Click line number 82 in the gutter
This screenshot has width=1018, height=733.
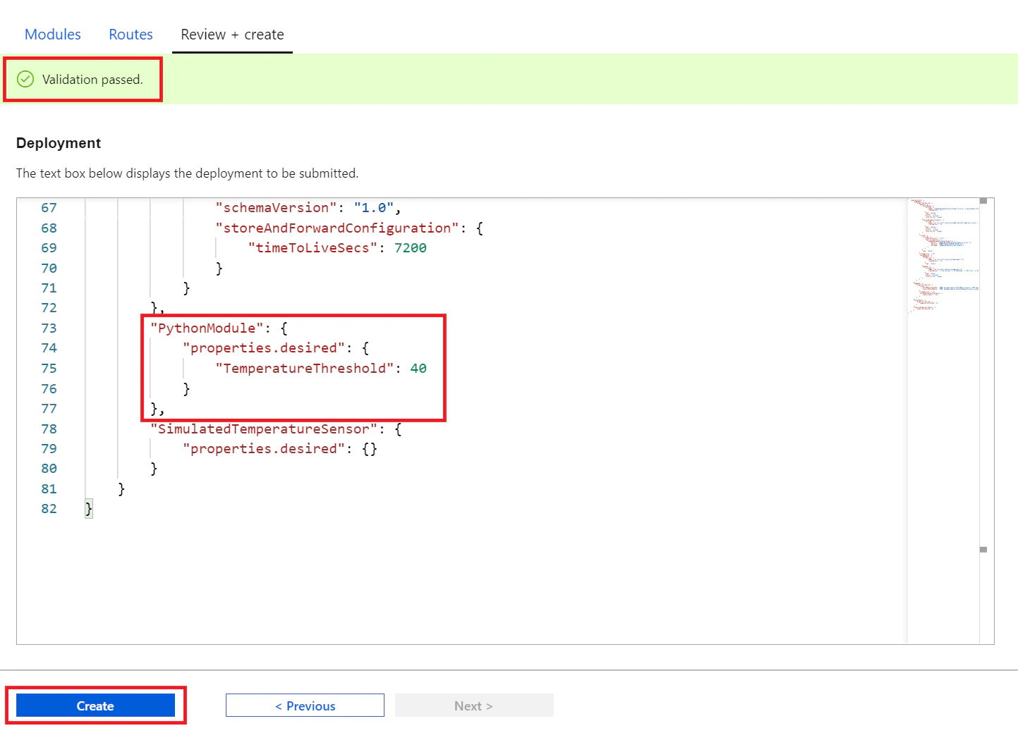click(x=49, y=509)
